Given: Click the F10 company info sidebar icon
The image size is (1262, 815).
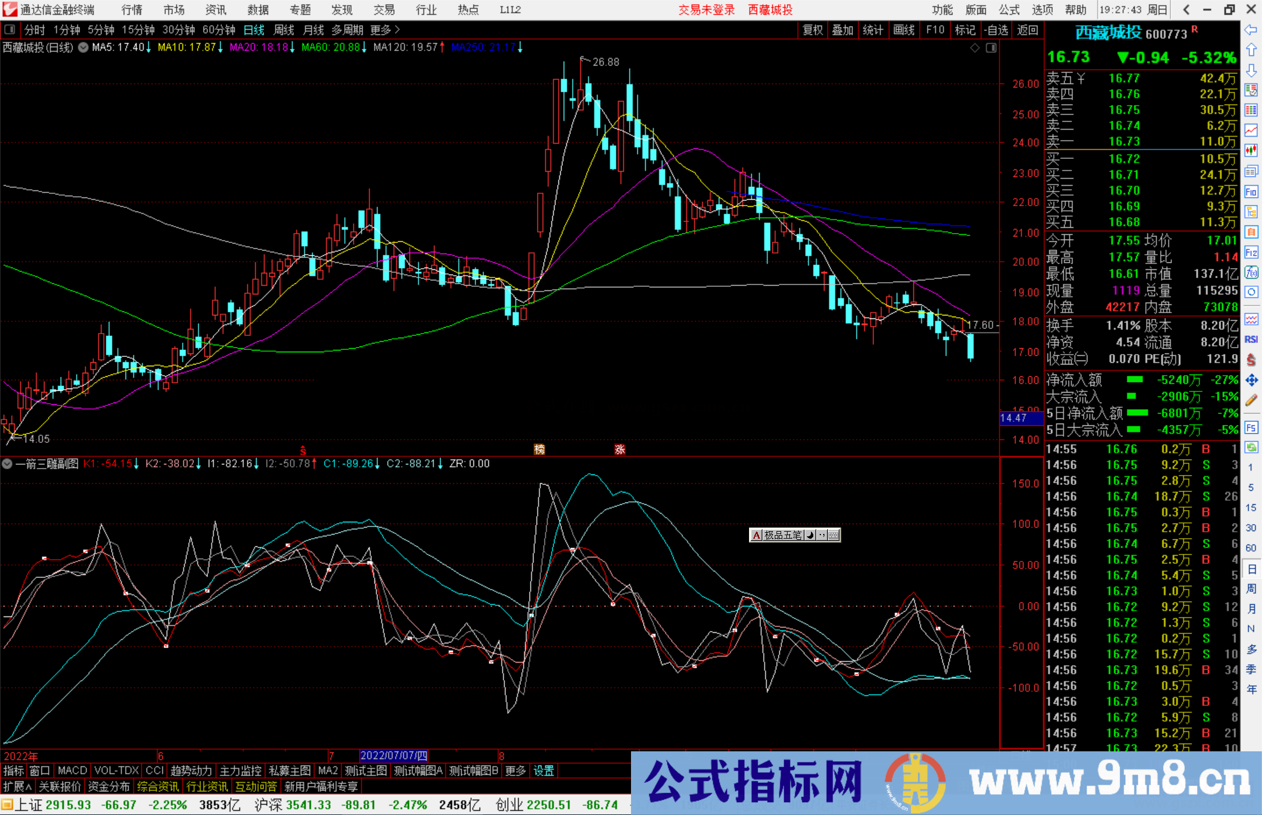Looking at the screenshot, I should pyautogui.click(x=1251, y=192).
